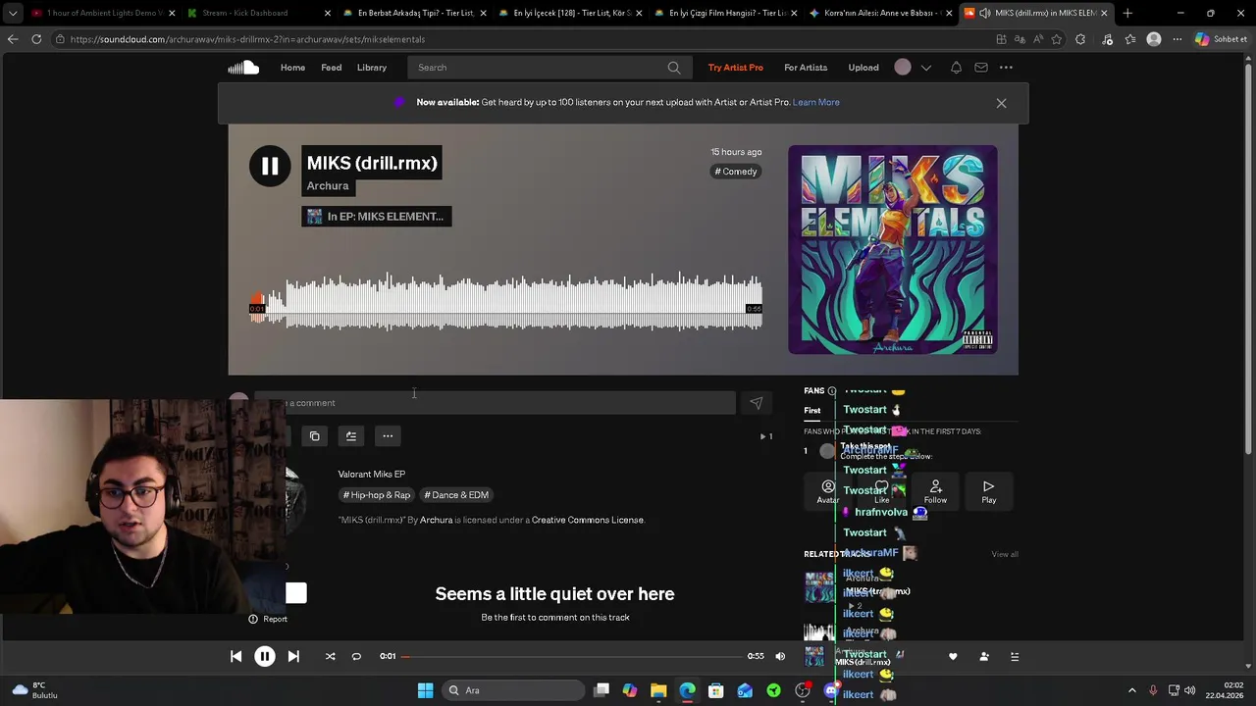Image resolution: width=1256 pixels, height=706 pixels.
Task: Follow the artist from the player bar icon
Action: click(x=984, y=656)
